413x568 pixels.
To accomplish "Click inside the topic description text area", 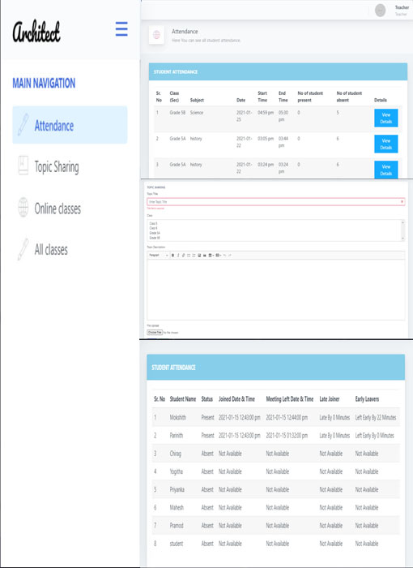I will pos(276,290).
